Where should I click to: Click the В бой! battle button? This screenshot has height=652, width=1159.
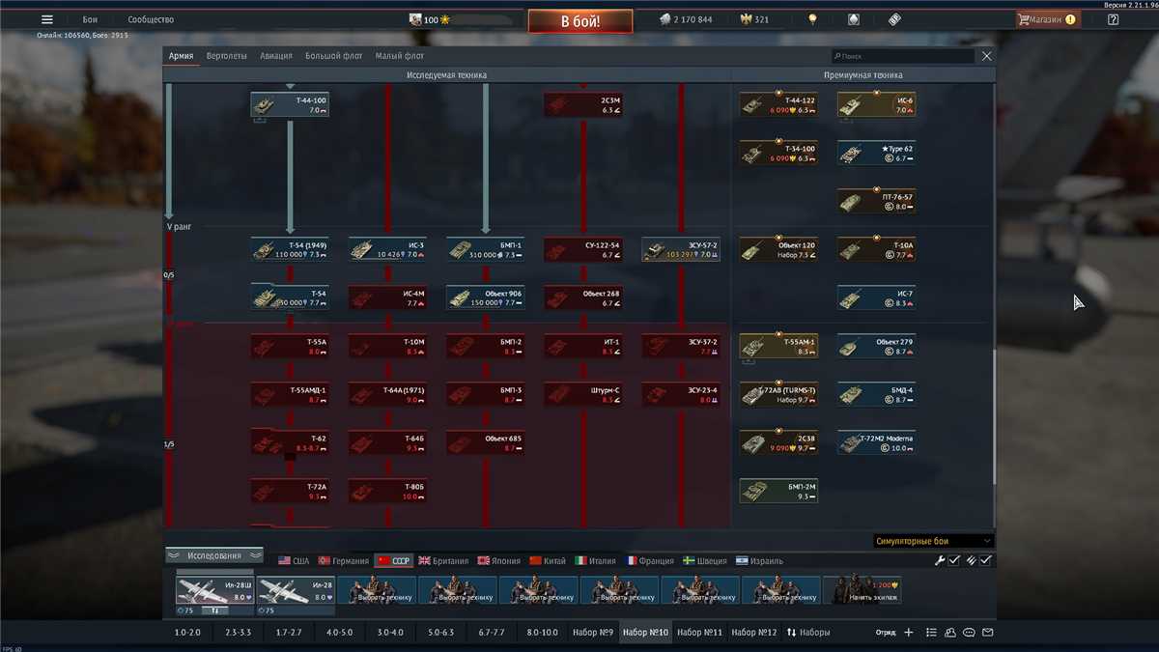pyautogui.click(x=580, y=20)
